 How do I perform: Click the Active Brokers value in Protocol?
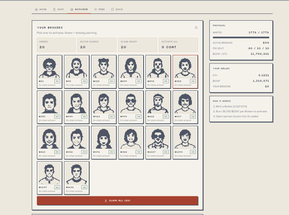(266, 43)
